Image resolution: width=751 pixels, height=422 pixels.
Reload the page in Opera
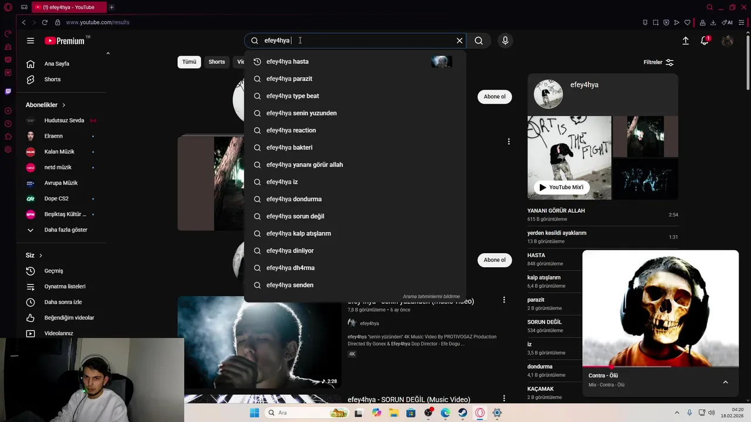[45, 22]
